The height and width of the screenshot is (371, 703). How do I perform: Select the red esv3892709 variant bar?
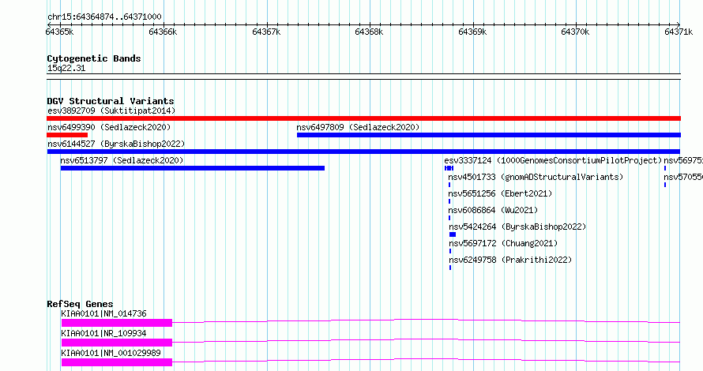(363, 118)
